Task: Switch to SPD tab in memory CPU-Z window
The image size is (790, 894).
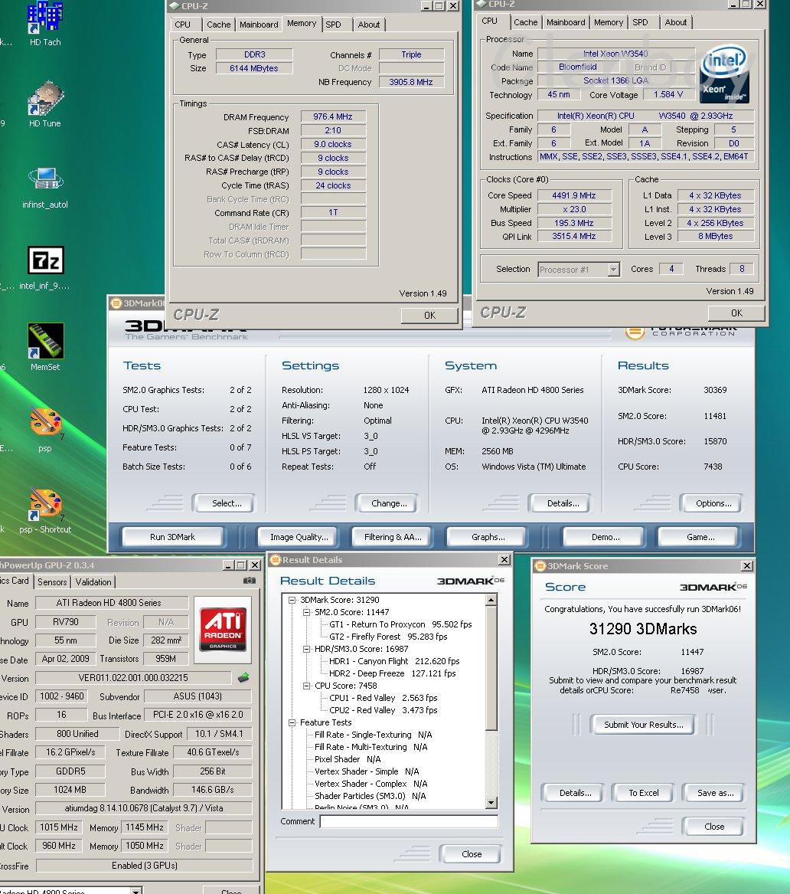Action: [333, 25]
